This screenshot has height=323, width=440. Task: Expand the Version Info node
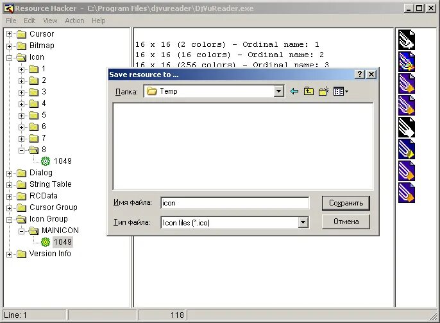(9, 254)
